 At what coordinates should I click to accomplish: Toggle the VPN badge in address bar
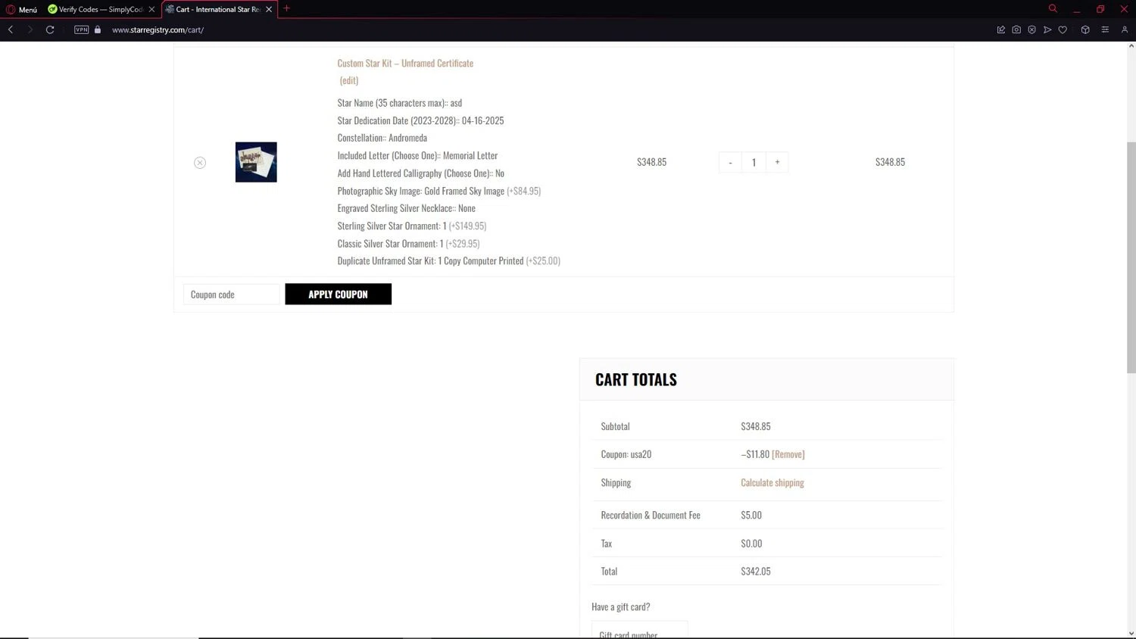(82, 30)
